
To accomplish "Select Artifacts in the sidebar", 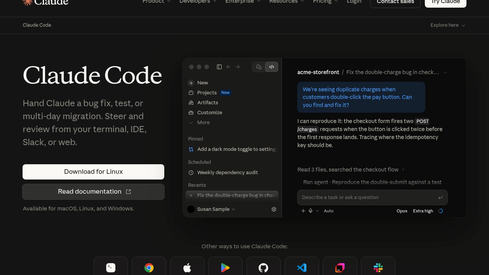I will (x=232, y=103).
